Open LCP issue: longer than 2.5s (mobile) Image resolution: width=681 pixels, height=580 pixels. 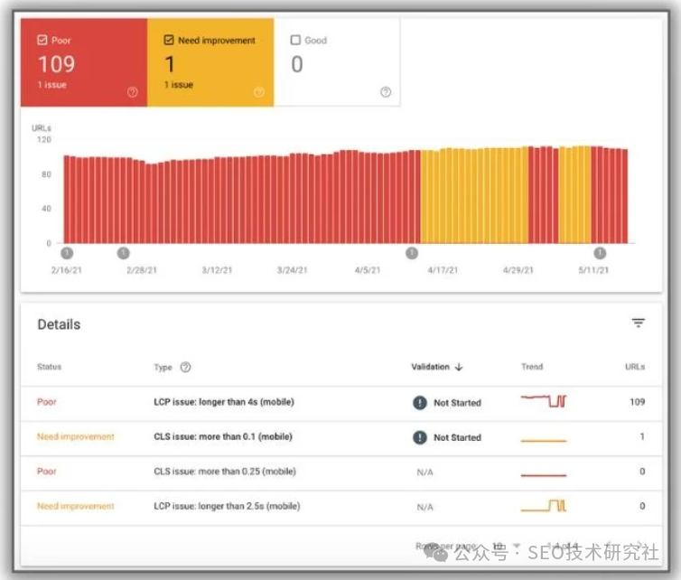point(226,506)
